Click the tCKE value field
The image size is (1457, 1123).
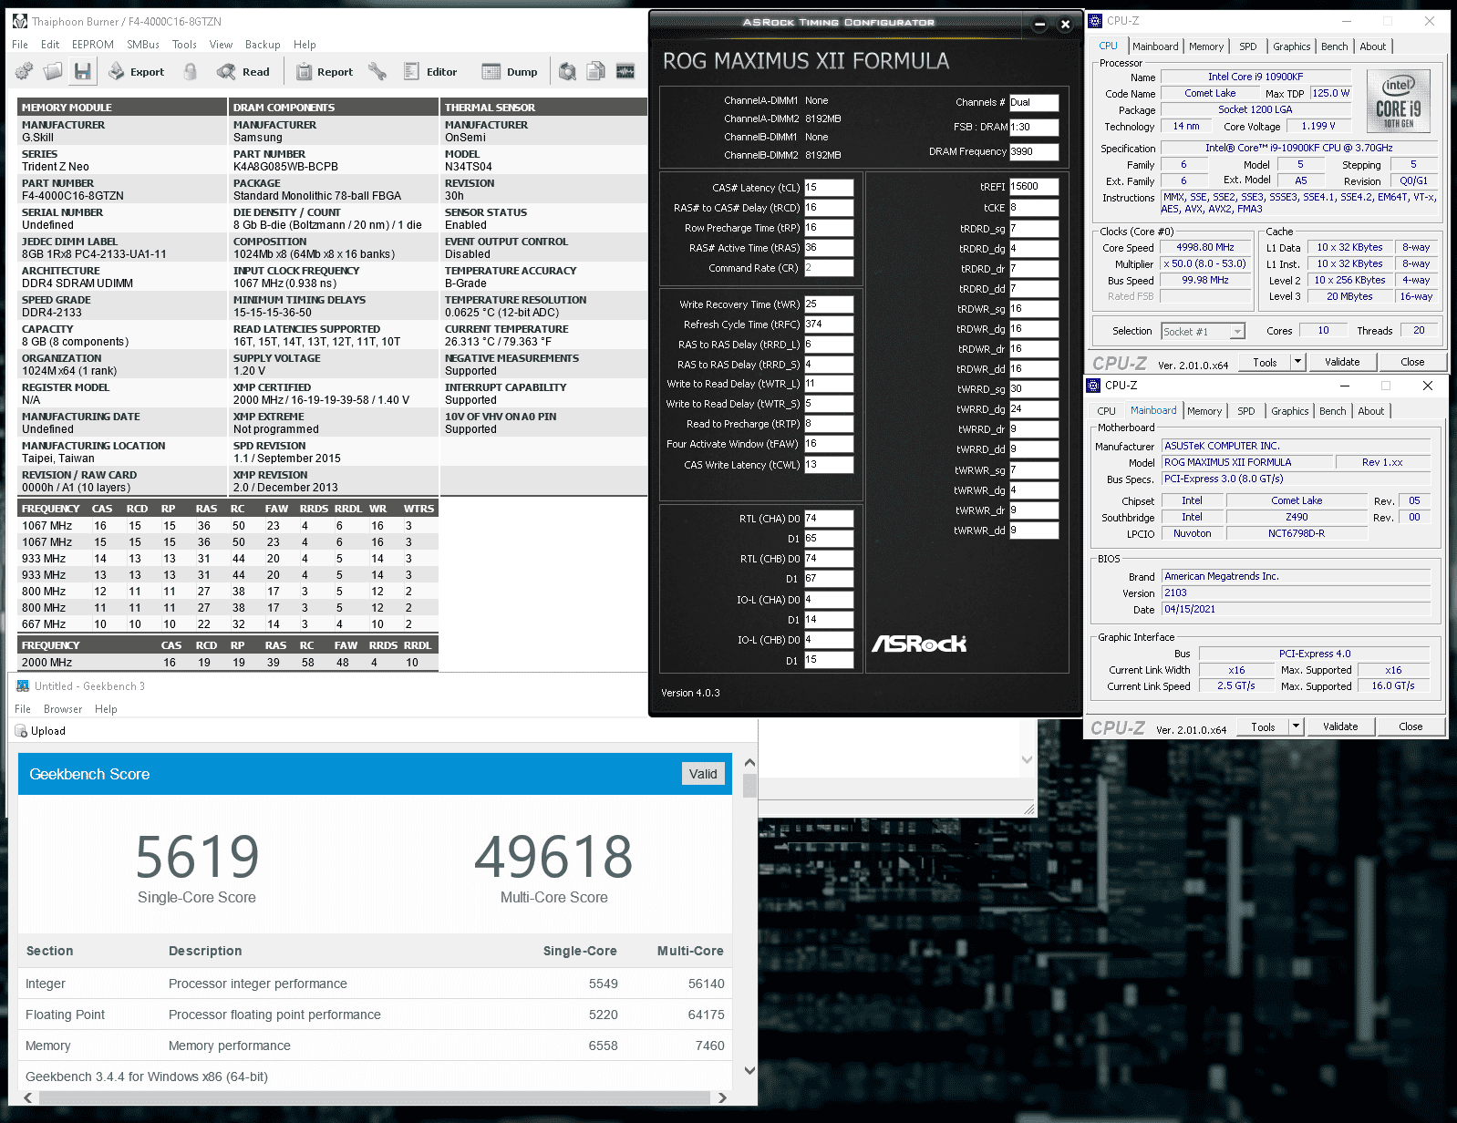[x=1034, y=208]
